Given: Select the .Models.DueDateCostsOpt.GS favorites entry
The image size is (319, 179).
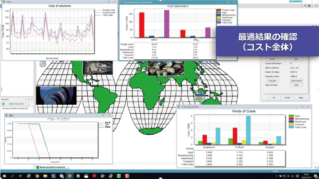Looking at the screenshot, I should coord(15,108).
